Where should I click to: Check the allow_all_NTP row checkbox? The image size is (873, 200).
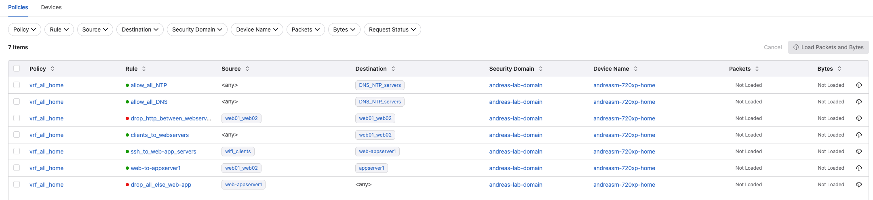[x=17, y=85]
